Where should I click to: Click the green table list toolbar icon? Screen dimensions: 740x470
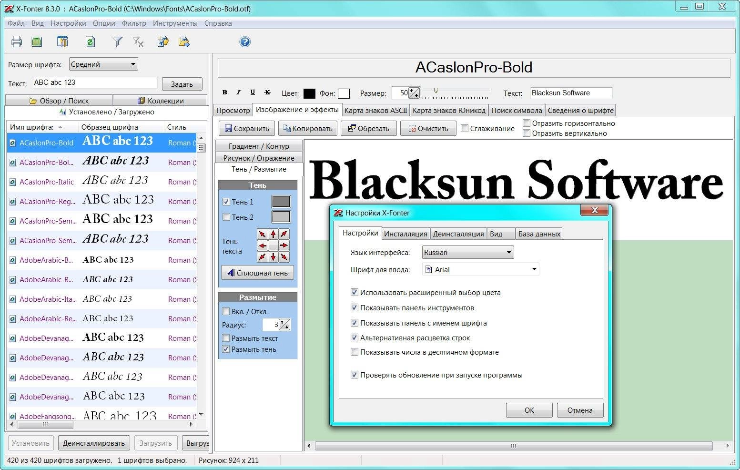(x=37, y=42)
